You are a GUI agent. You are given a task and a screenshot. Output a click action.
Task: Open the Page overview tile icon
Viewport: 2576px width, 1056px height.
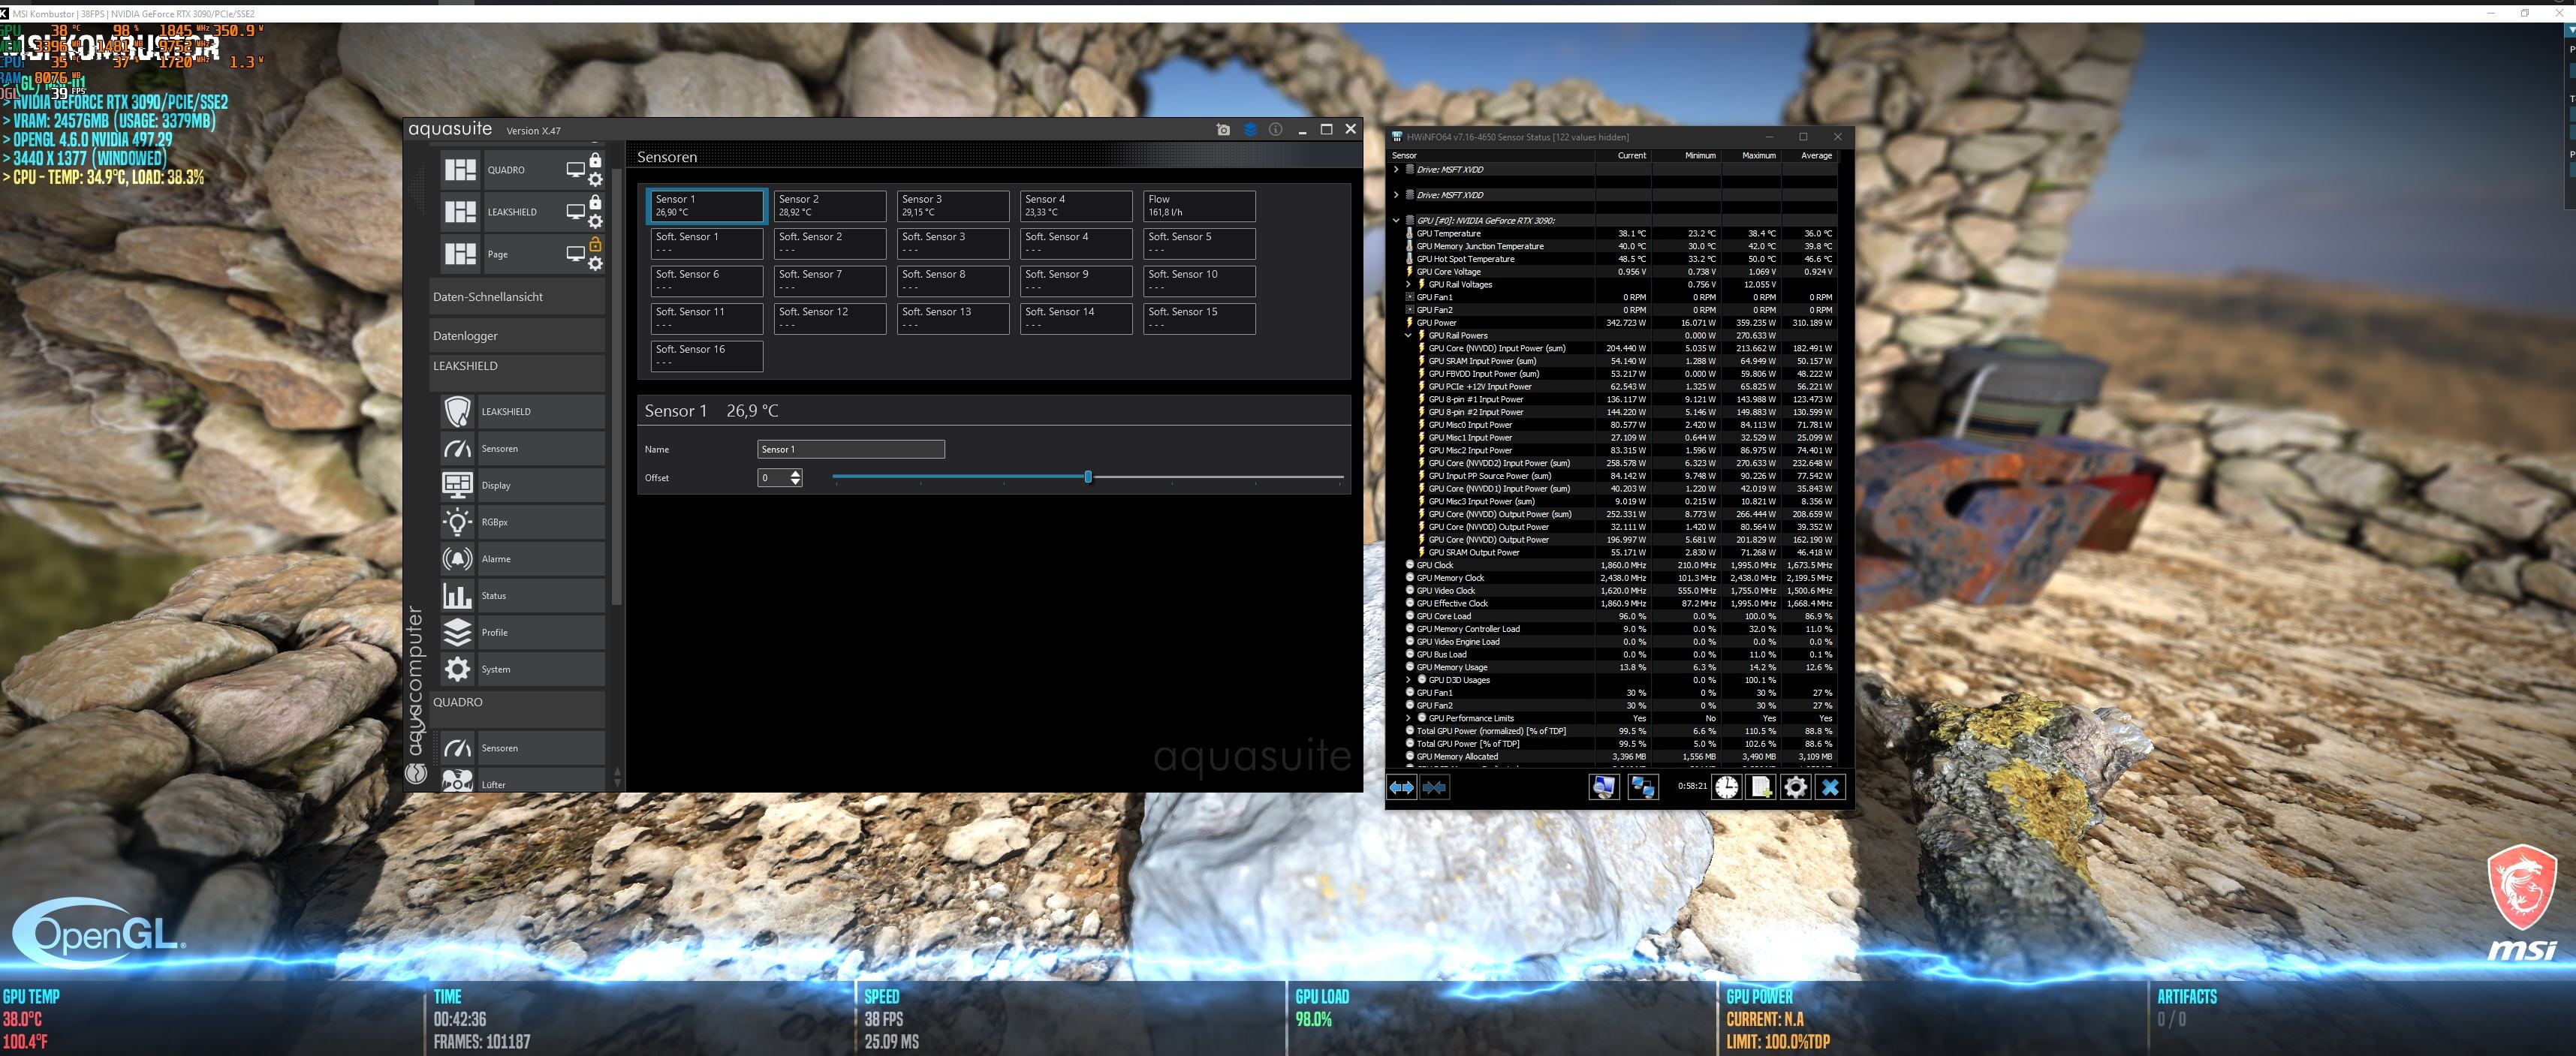460,254
